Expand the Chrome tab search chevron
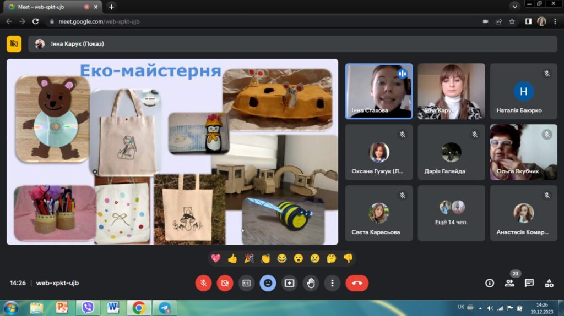This screenshot has height=316, width=564. click(515, 7)
